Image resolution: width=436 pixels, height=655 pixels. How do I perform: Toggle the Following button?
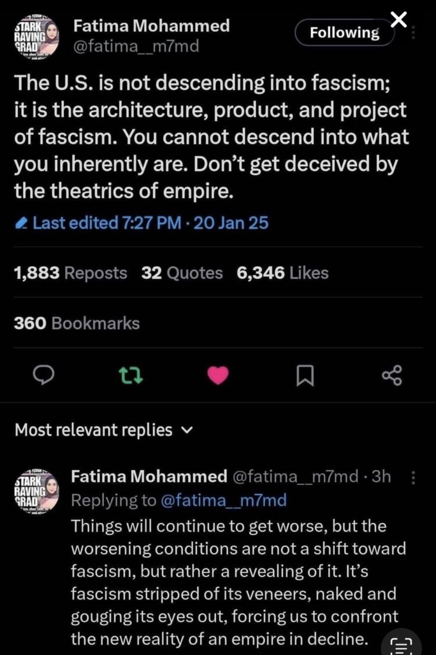344,33
